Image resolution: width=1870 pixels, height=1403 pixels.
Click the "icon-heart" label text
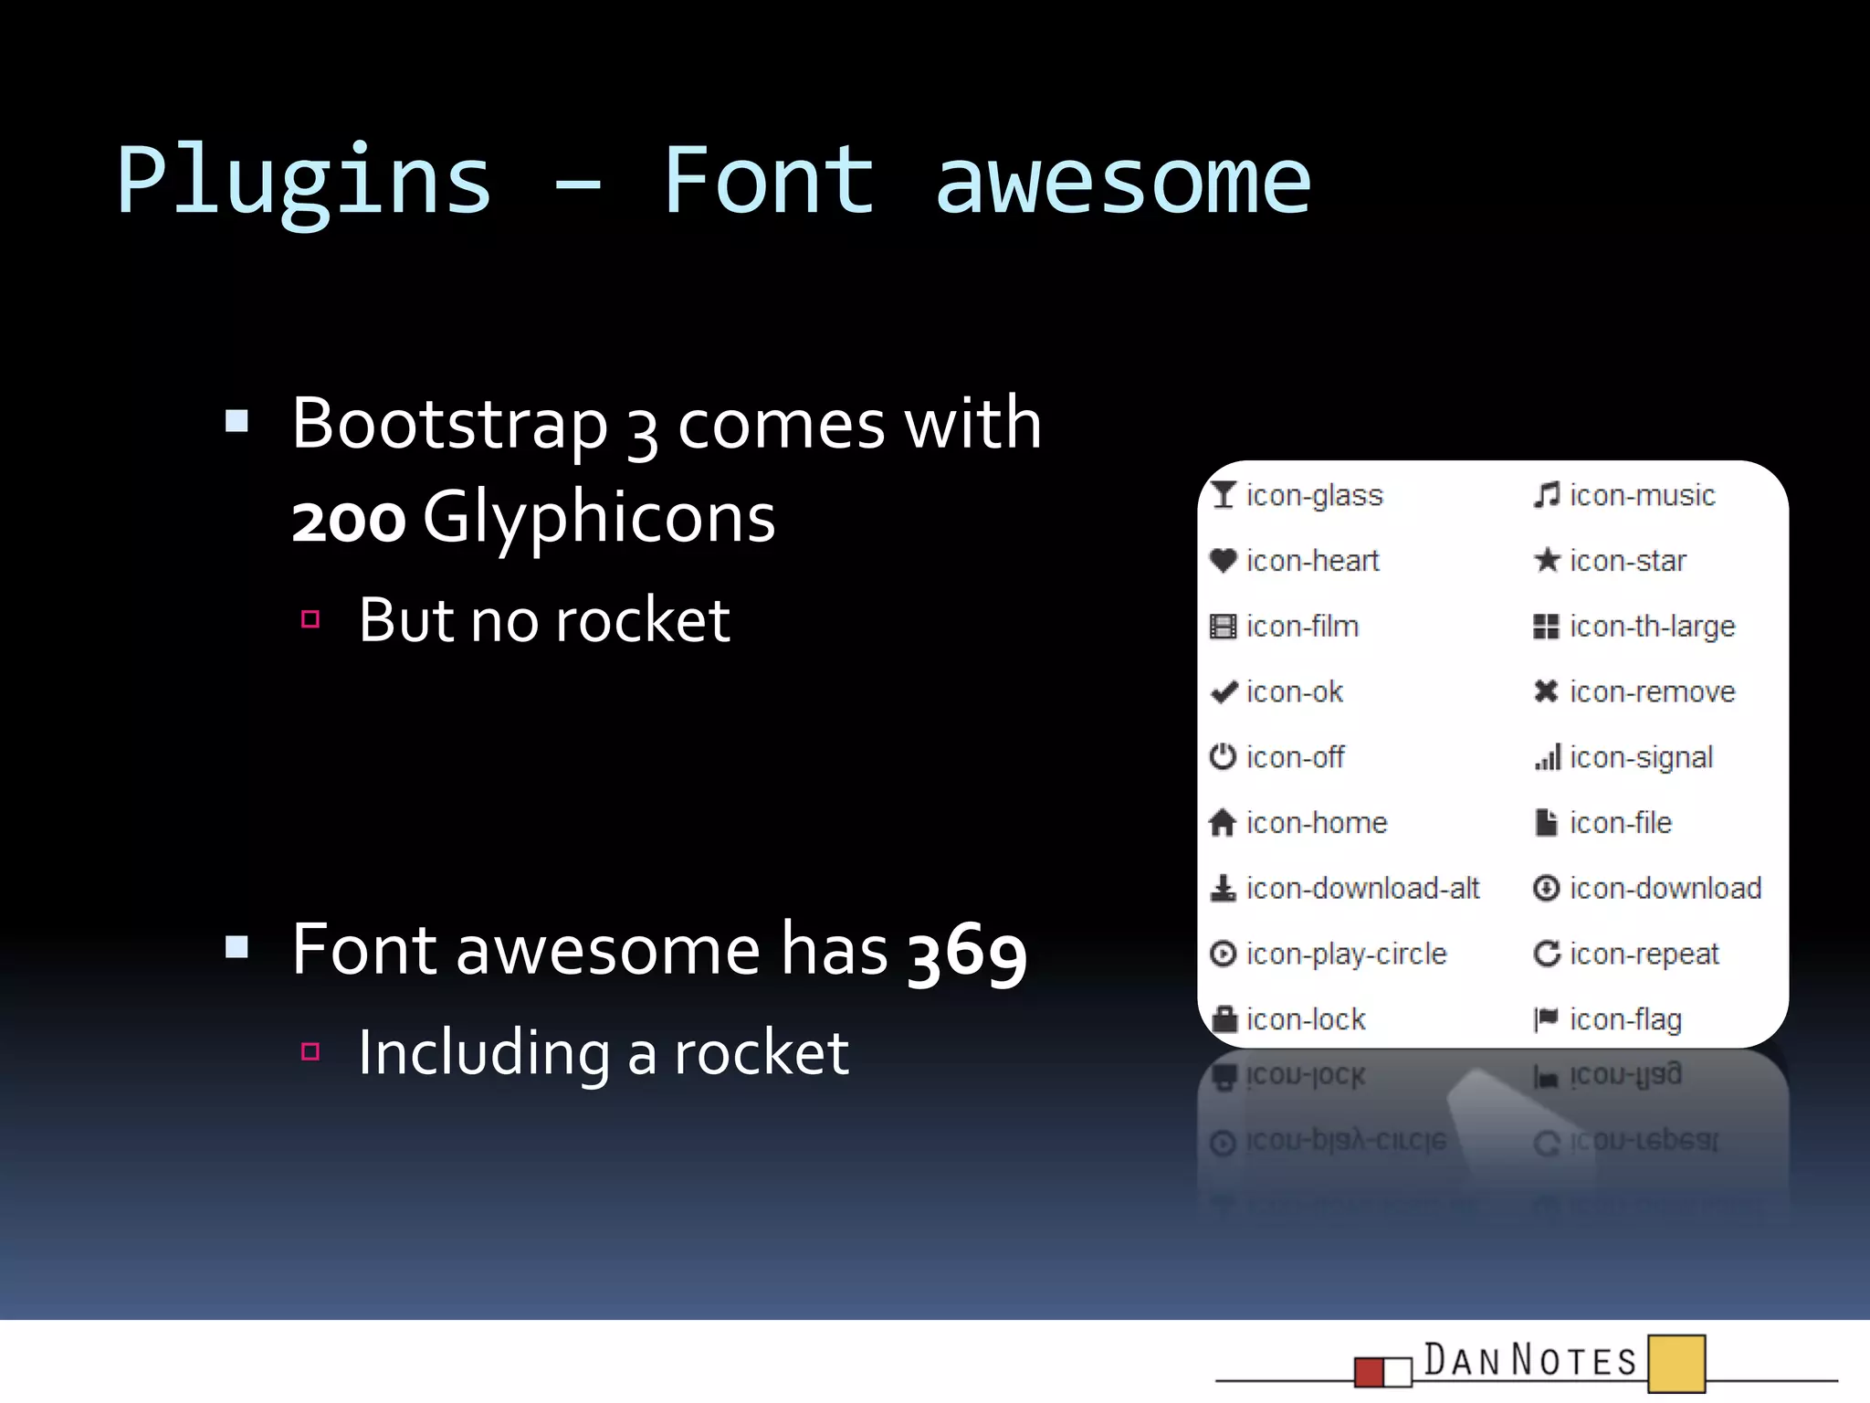point(1313,561)
